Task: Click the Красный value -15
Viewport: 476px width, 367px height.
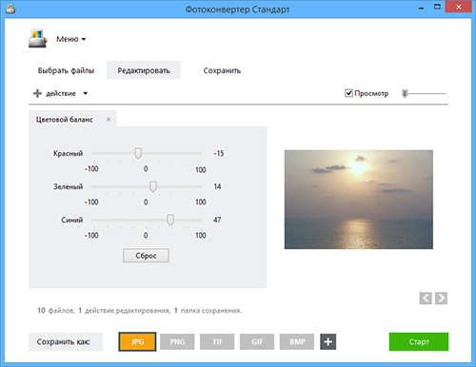Action: point(219,153)
